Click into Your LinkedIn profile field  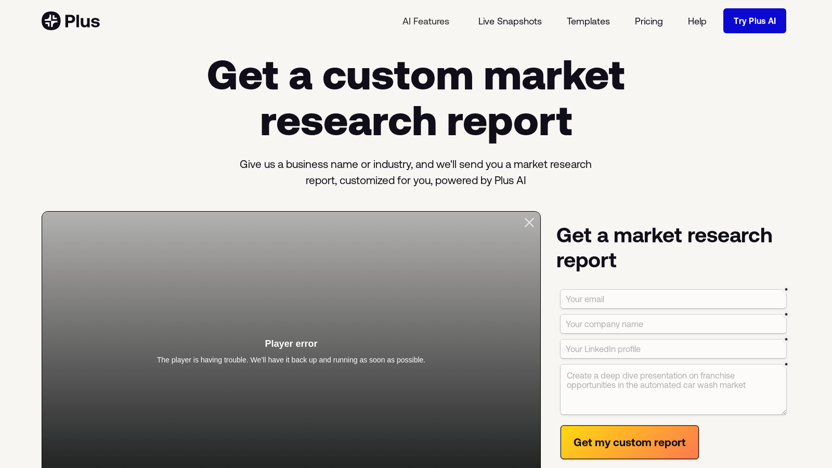click(673, 349)
